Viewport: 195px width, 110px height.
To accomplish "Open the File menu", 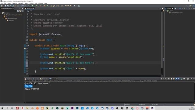I will click(2, 3).
